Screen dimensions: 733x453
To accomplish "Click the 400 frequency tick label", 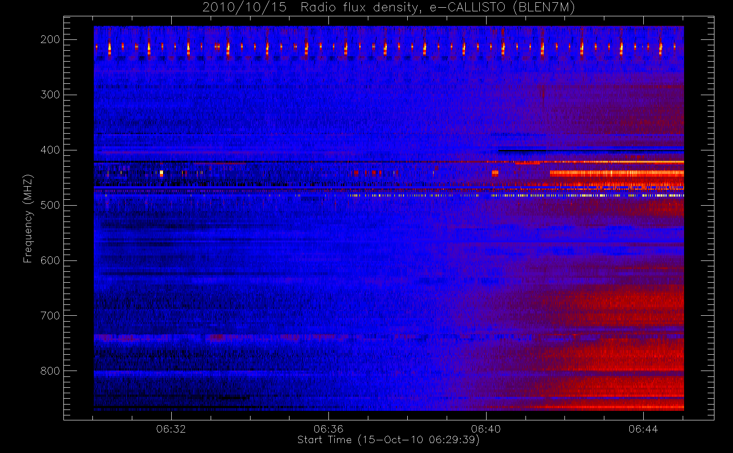I will (50, 150).
